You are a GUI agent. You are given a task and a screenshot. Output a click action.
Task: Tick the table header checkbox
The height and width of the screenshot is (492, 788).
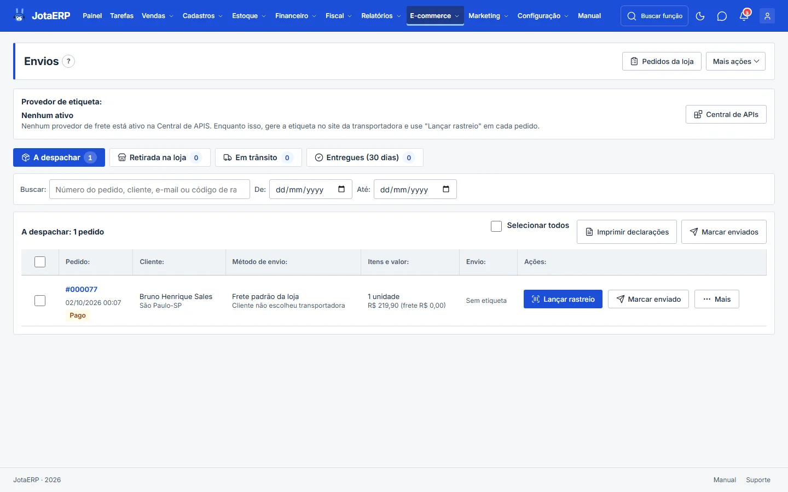tap(40, 262)
